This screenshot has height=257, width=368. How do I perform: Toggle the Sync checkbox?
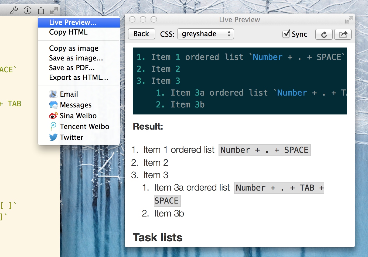coord(286,34)
